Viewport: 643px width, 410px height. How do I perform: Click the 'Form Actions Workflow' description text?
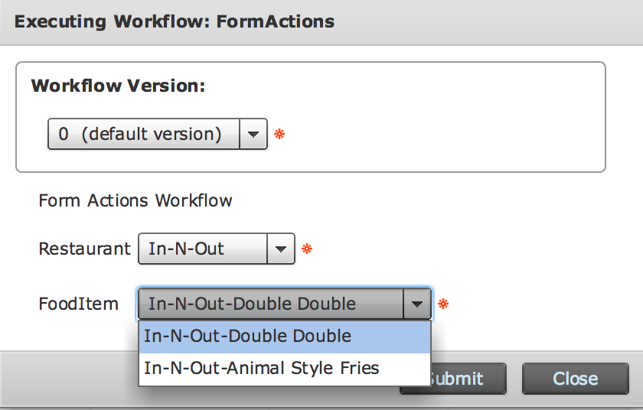pyautogui.click(x=135, y=201)
